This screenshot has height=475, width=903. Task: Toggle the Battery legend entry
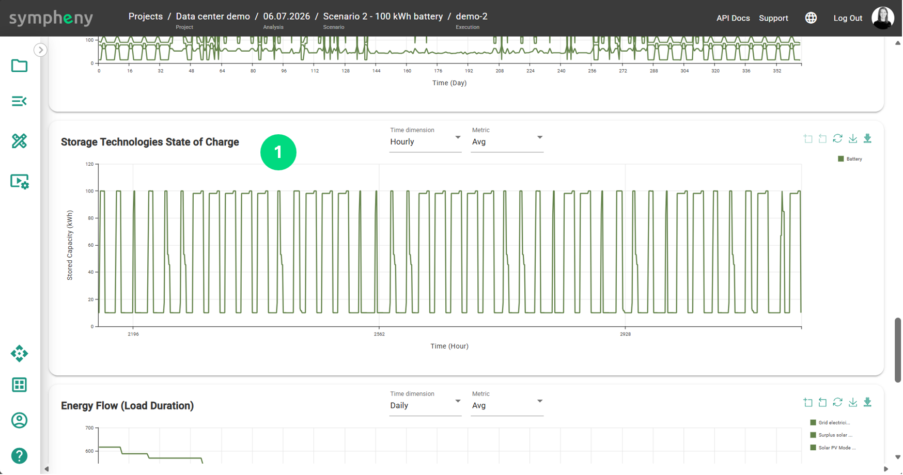850,159
